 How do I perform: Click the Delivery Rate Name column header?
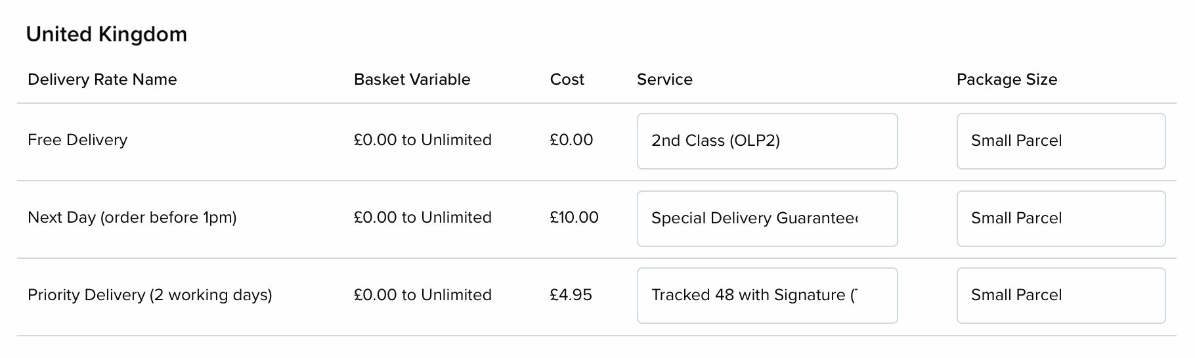coord(102,79)
